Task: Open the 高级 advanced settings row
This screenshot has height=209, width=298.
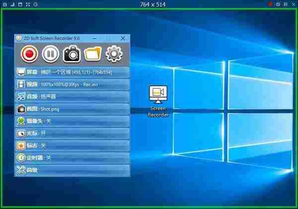Action: click(73, 170)
